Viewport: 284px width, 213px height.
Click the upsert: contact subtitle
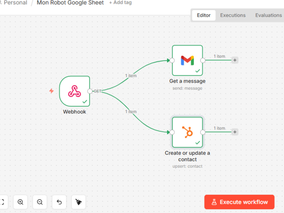click(187, 166)
